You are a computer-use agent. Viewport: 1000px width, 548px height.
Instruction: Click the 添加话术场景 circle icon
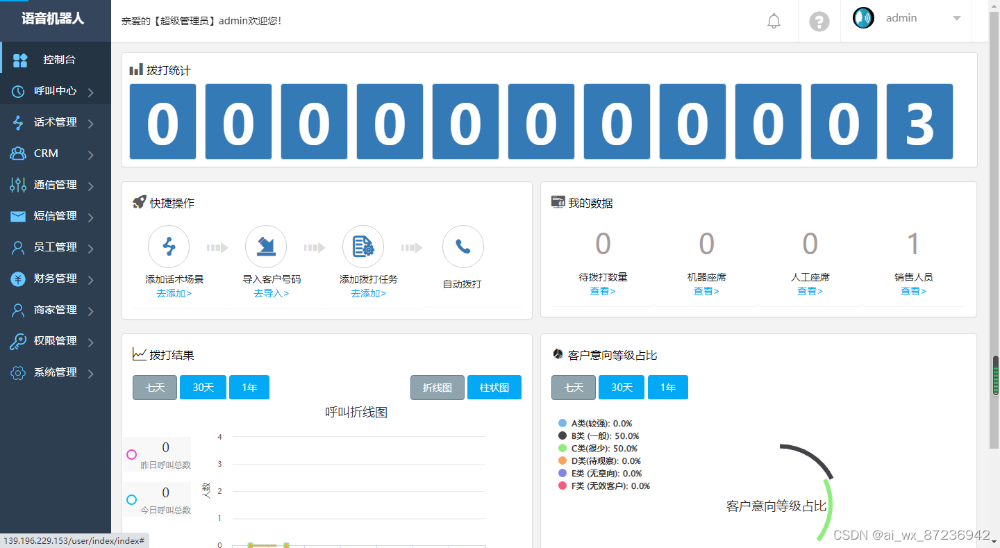[169, 247]
